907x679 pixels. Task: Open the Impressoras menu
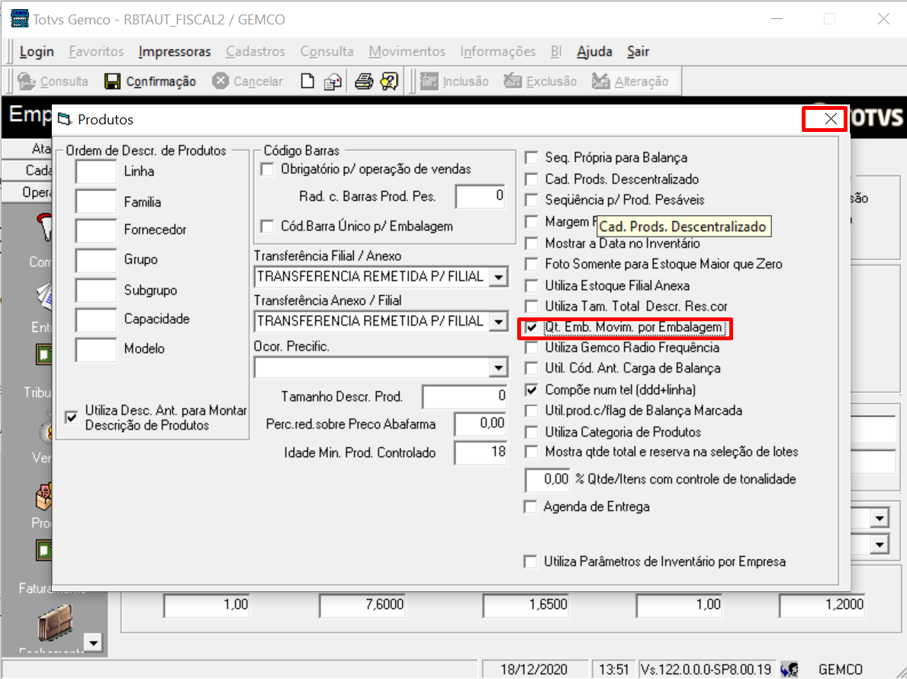pos(175,51)
